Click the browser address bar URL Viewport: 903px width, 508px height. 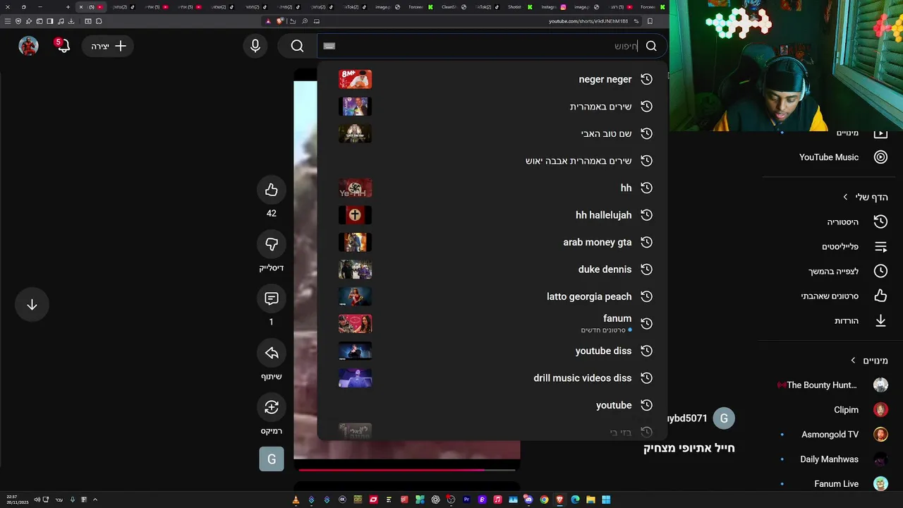pos(588,21)
